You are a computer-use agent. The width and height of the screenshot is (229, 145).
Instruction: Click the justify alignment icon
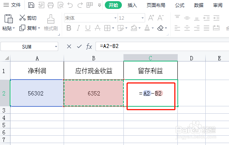coord(206,28)
